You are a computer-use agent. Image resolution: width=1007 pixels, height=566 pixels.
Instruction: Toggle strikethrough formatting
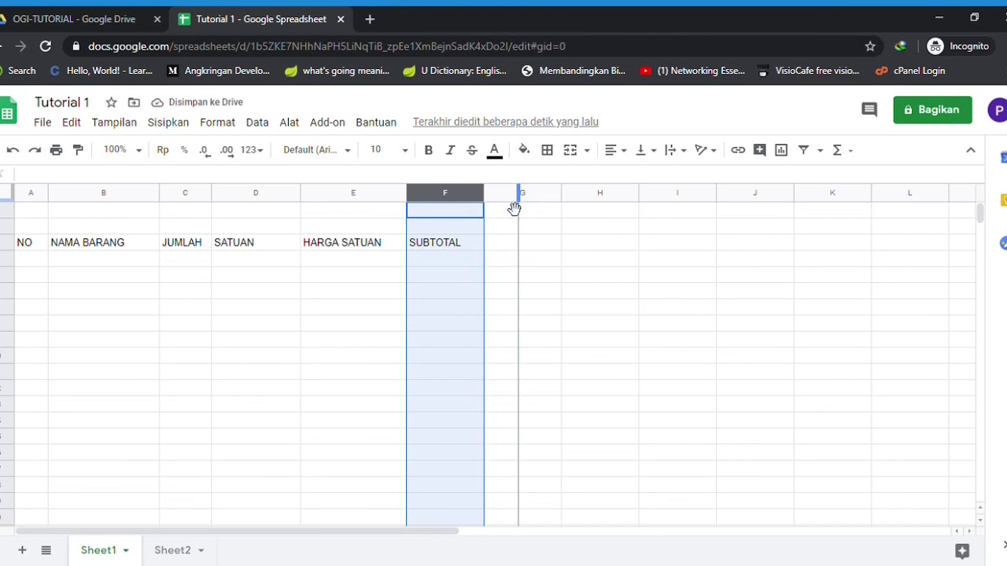click(x=472, y=150)
